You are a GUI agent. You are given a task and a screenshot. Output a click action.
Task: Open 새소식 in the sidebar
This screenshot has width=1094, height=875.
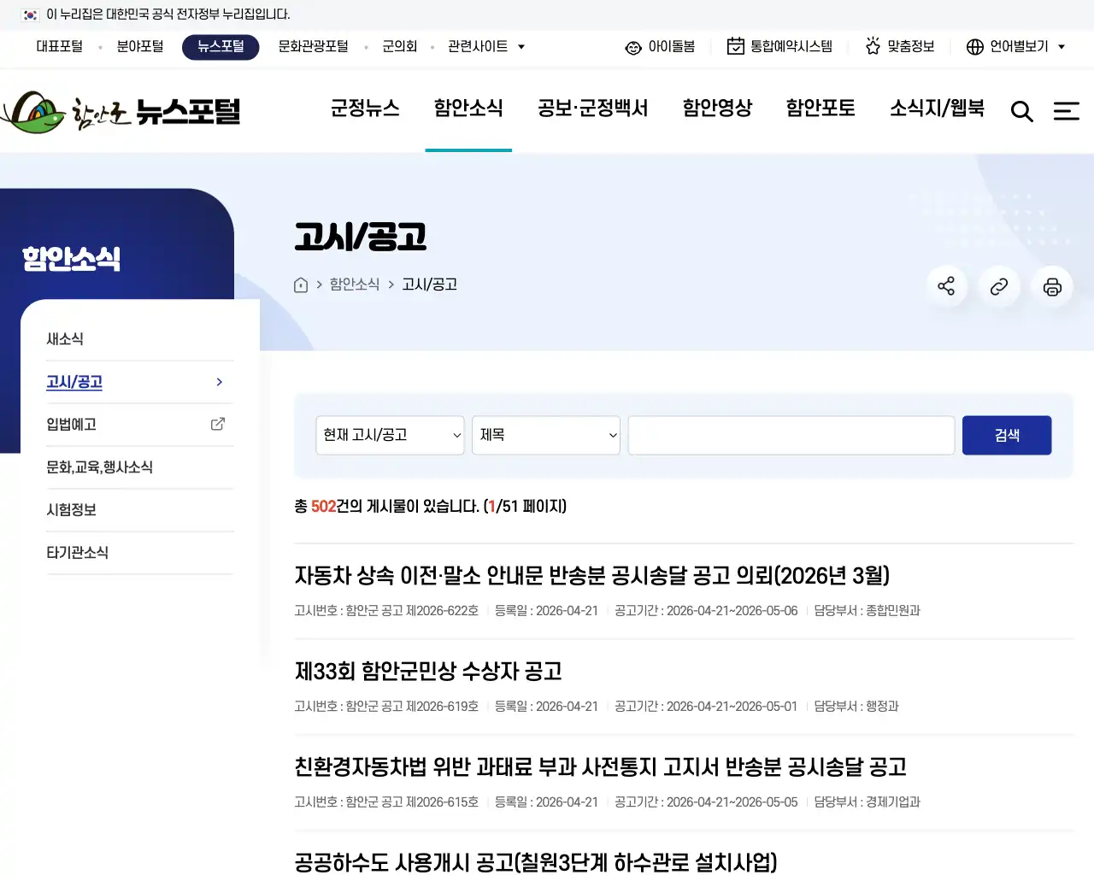pyautogui.click(x=65, y=339)
